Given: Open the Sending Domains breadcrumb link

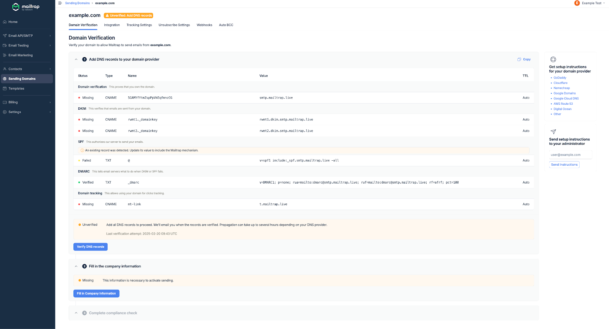Looking at the screenshot, I should pos(77,3).
